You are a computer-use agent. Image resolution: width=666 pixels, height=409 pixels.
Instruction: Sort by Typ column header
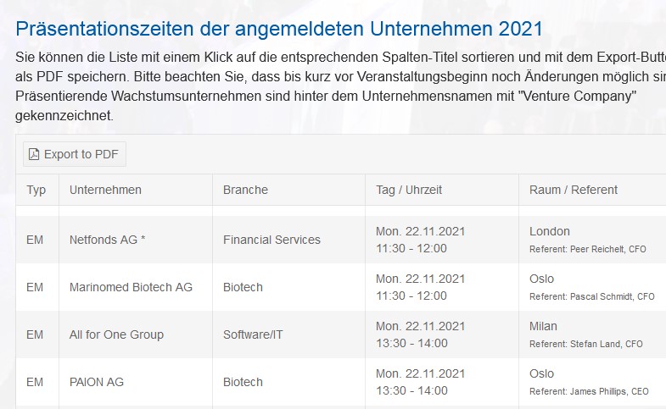tap(36, 190)
